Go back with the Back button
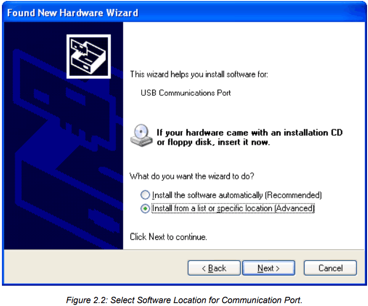This screenshot has height=306, width=368. click(x=214, y=268)
